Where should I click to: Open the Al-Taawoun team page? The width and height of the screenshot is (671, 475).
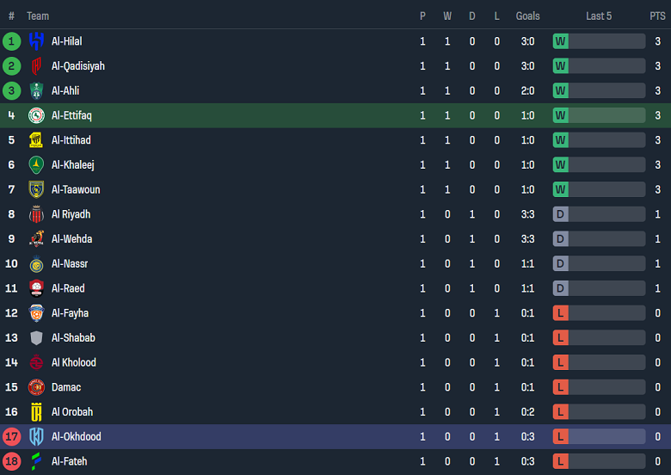(x=76, y=189)
